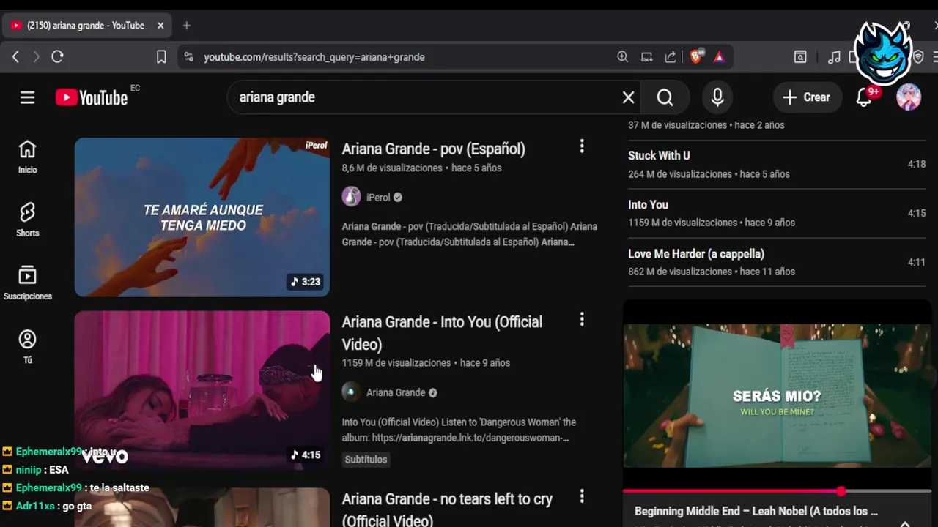Open the notifications bell
This screenshot has height=527, width=938.
[864, 97]
